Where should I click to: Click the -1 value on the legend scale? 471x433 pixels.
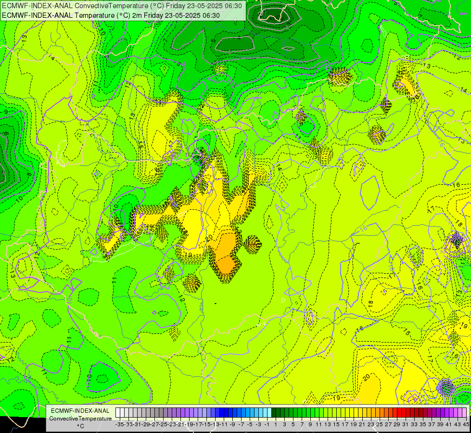point(267,424)
